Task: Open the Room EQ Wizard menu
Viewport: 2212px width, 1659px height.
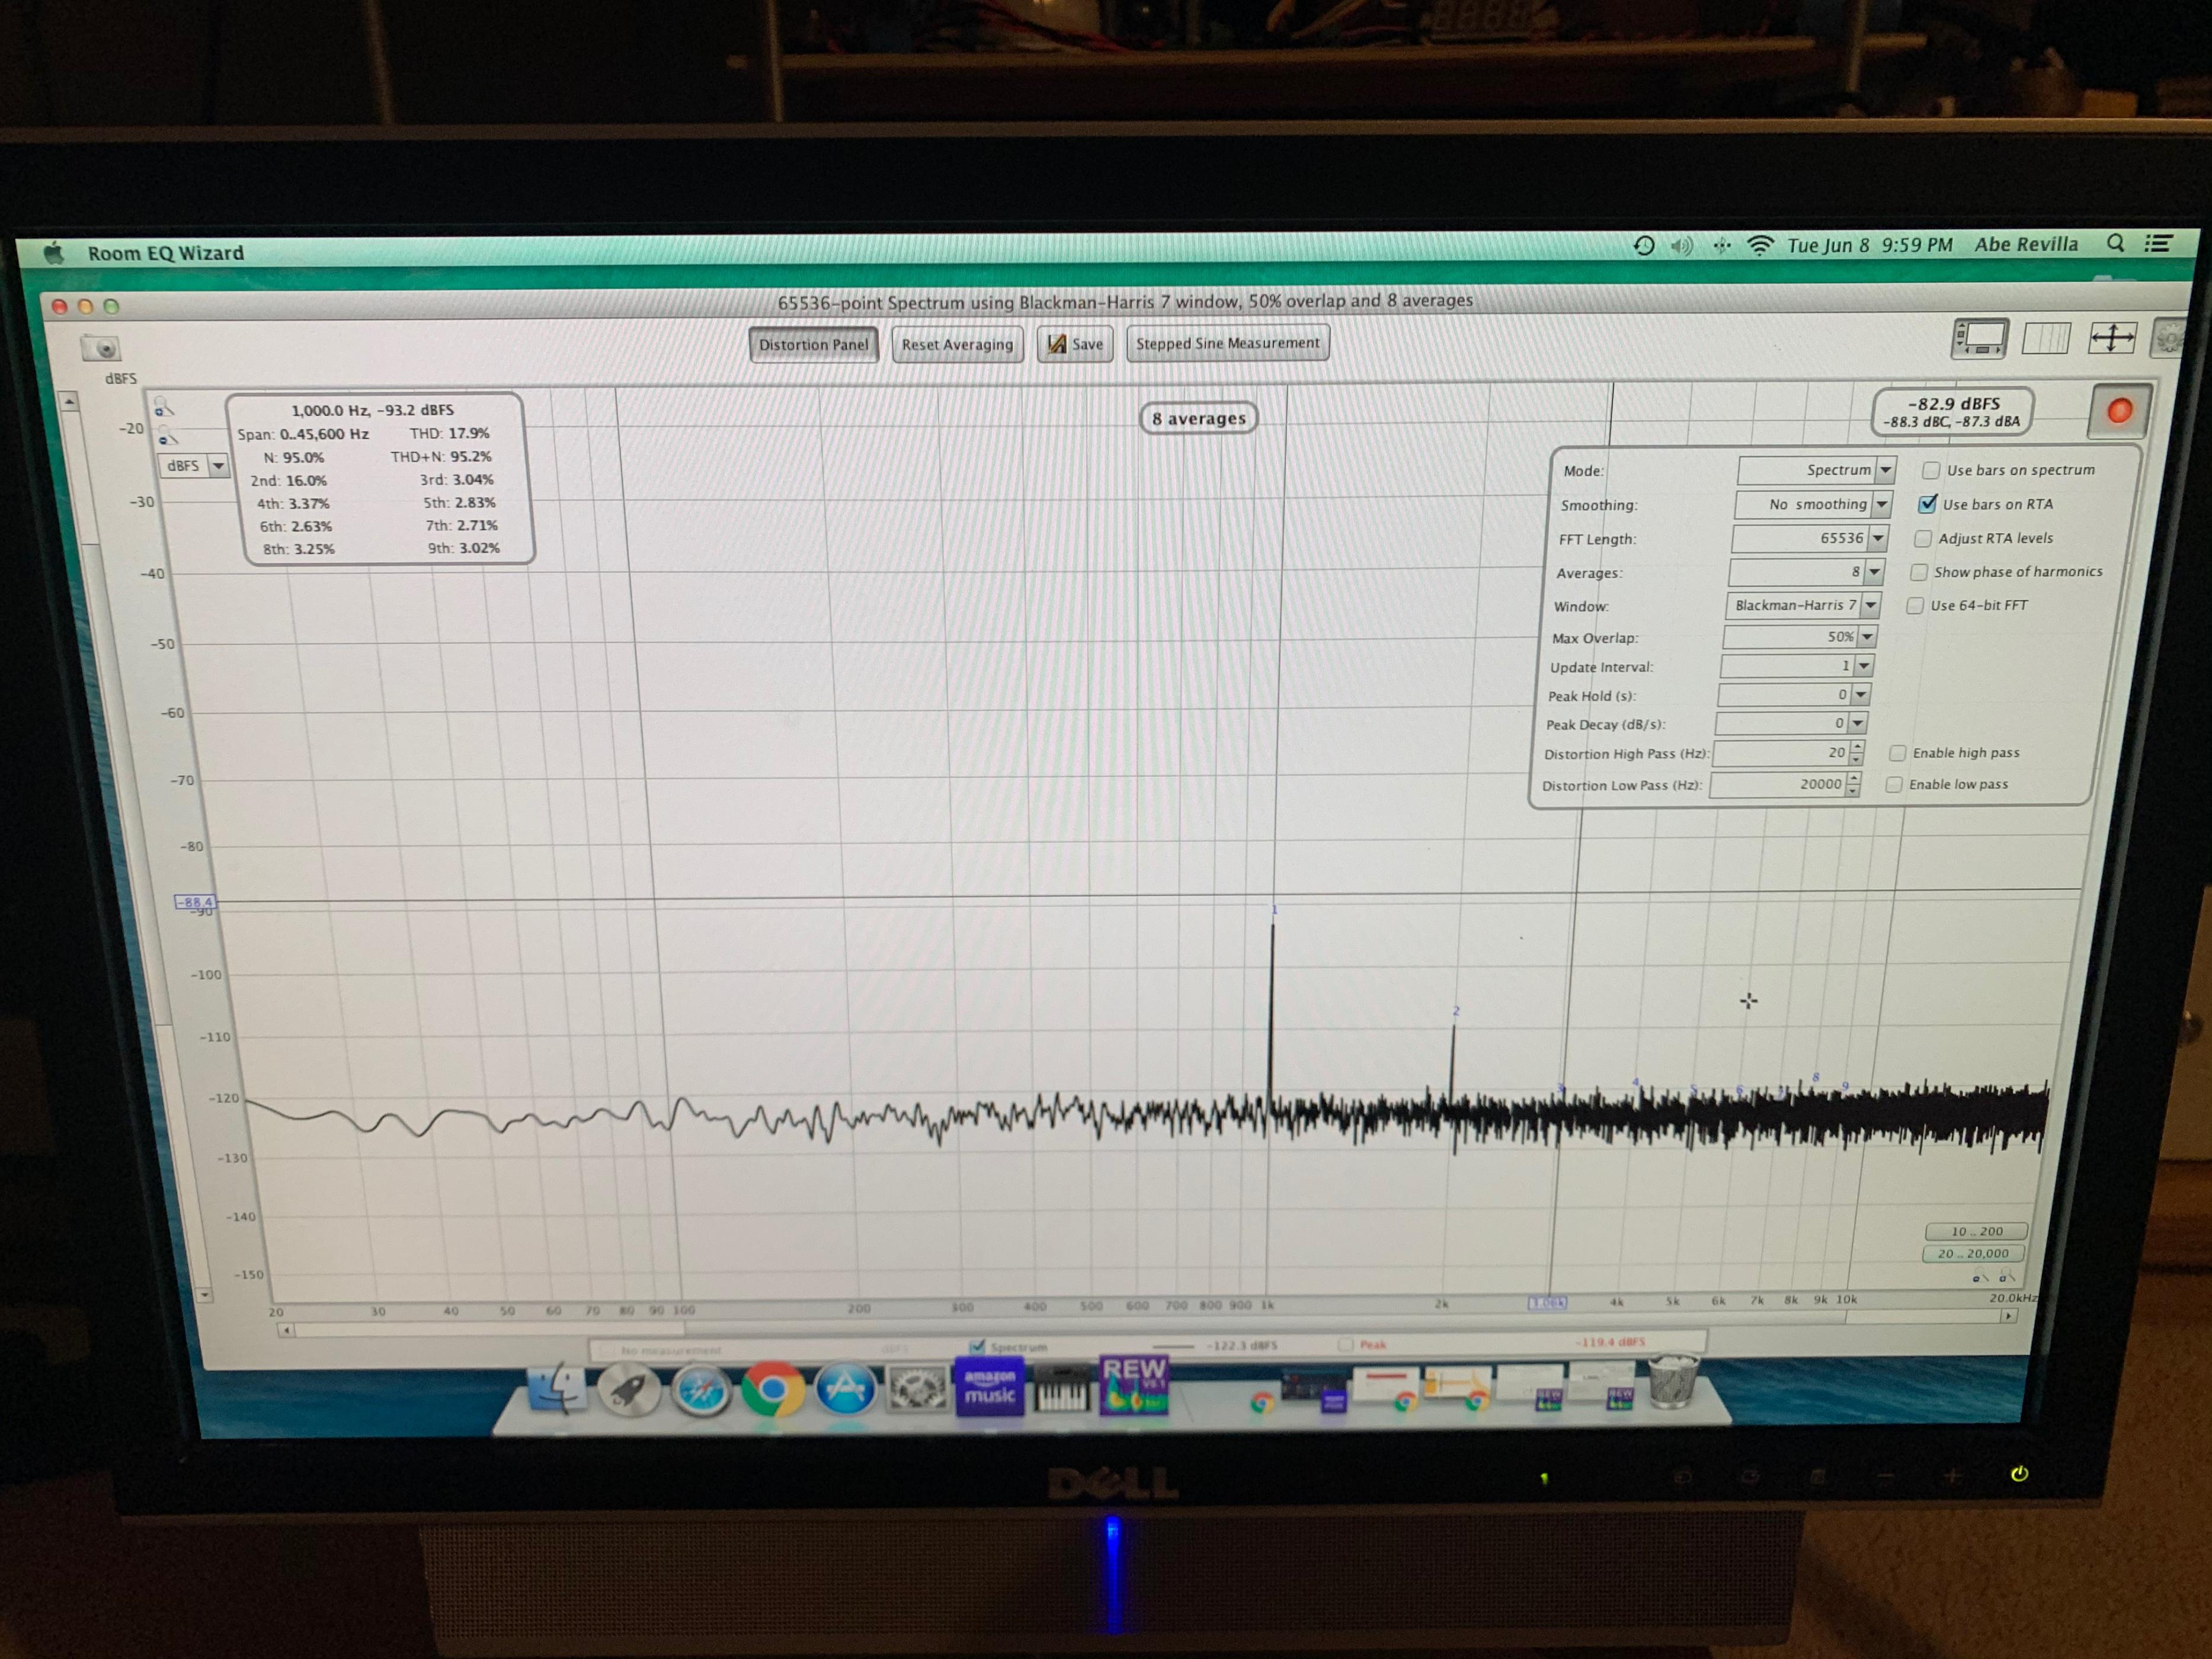Action: pyautogui.click(x=166, y=253)
